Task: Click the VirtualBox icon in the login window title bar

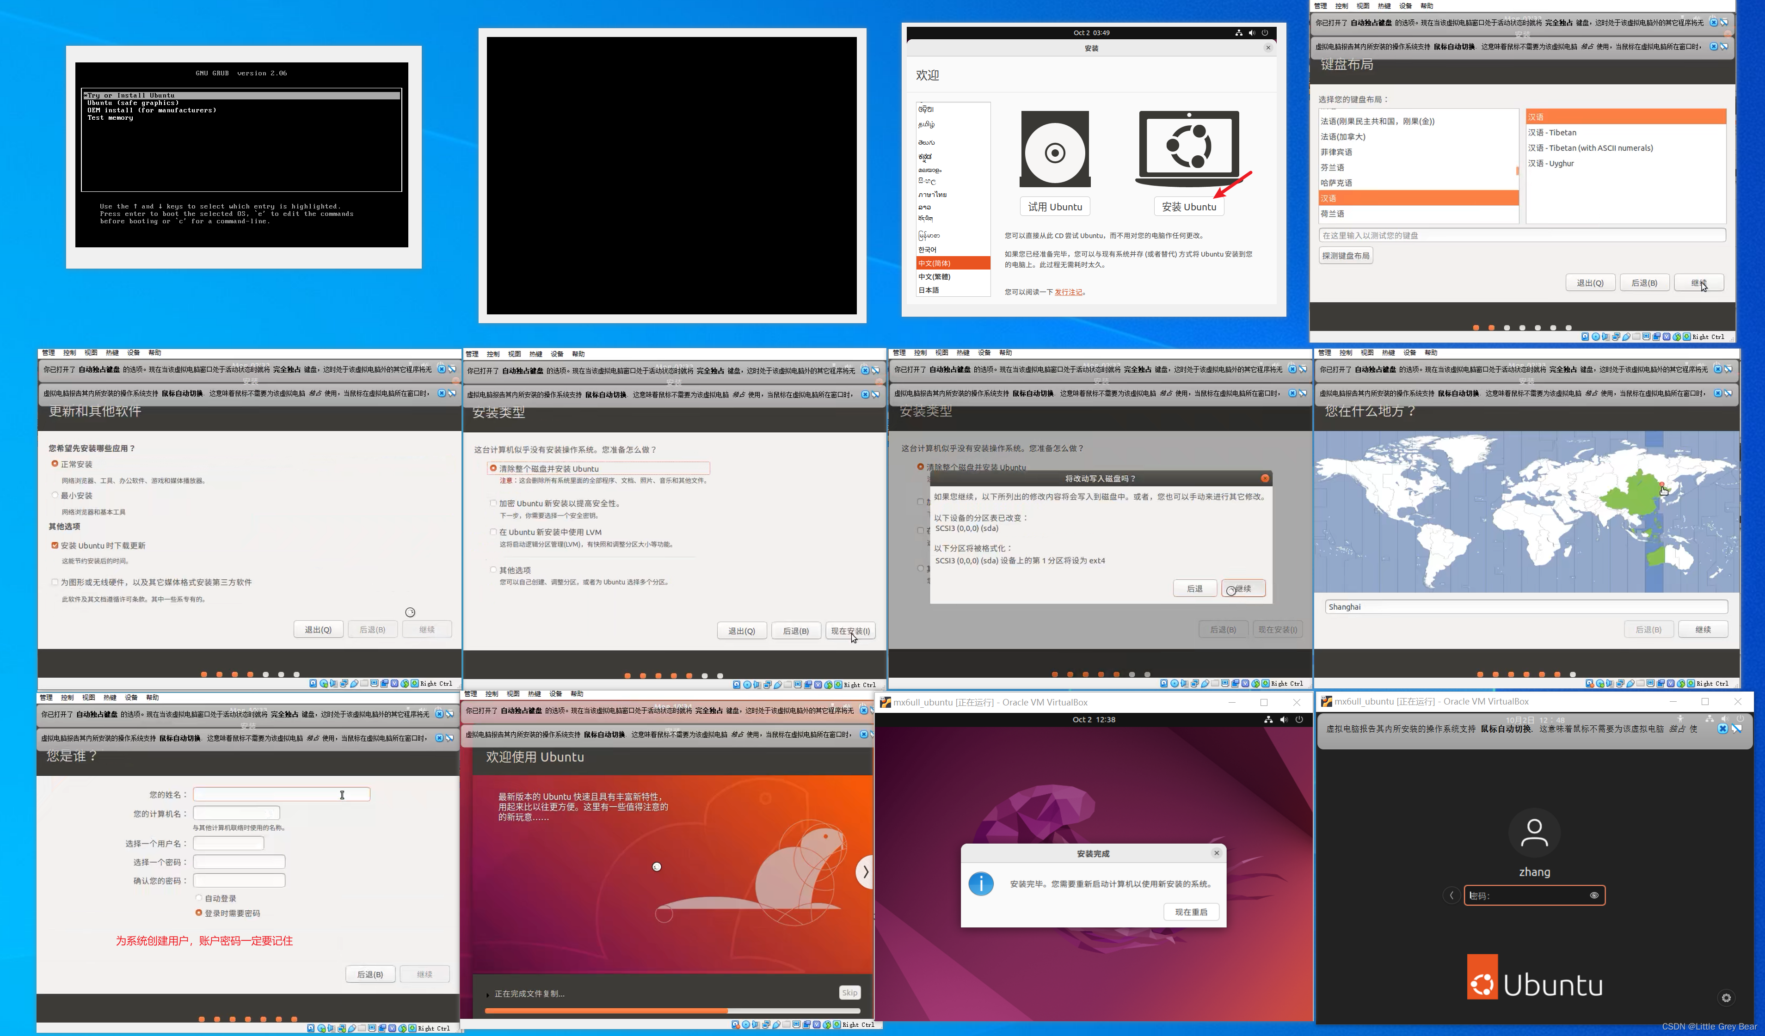Action: (x=1326, y=701)
